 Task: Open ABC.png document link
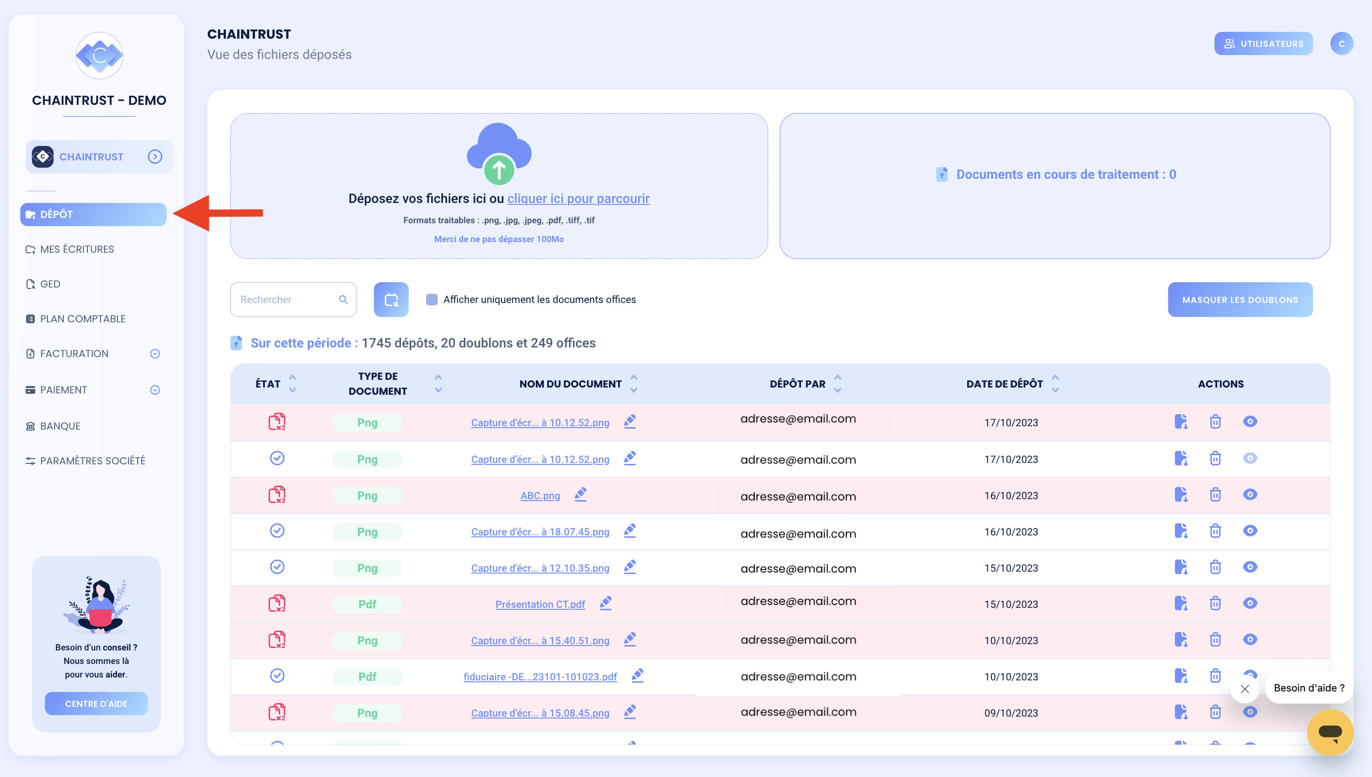pyautogui.click(x=540, y=496)
